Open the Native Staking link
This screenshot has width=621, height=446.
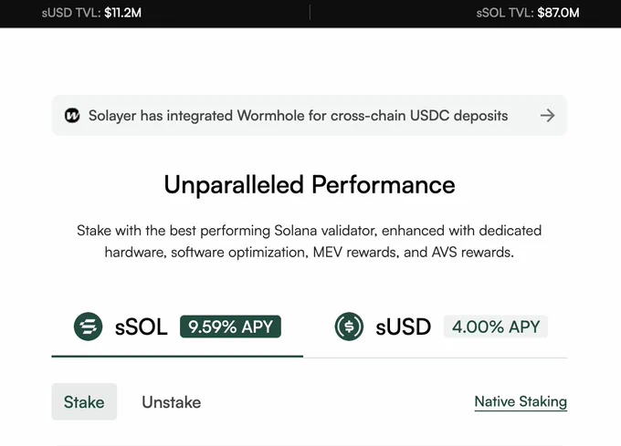[521, 401]
